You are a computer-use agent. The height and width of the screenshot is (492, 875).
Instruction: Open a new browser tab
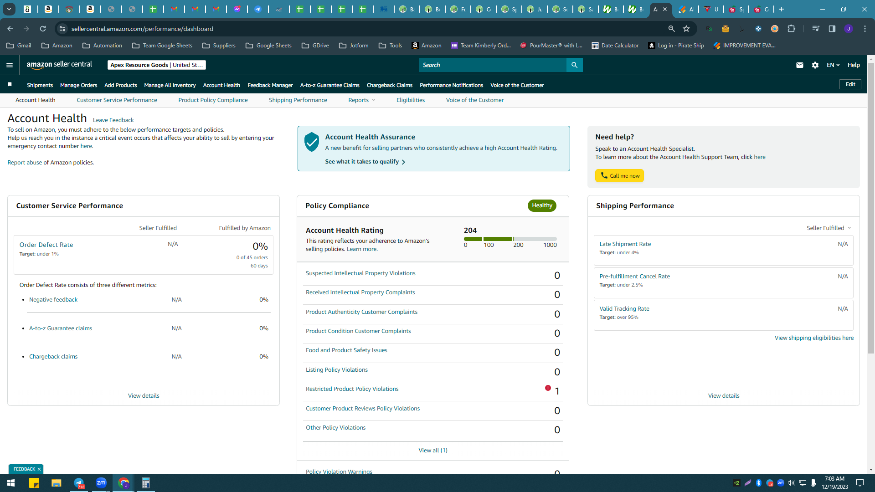click(782, 9)
